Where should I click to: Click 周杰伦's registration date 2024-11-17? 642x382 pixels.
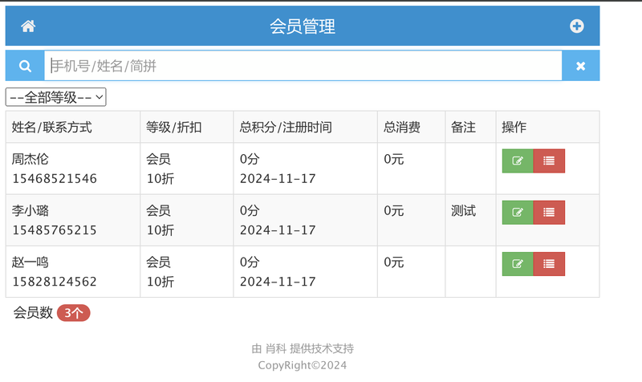tap(278, 178)
